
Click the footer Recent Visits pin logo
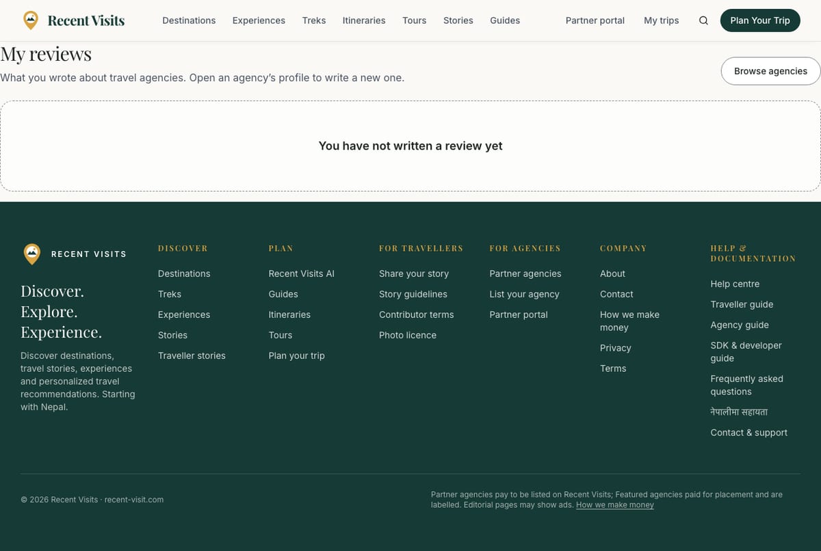(x=32, y=254)
